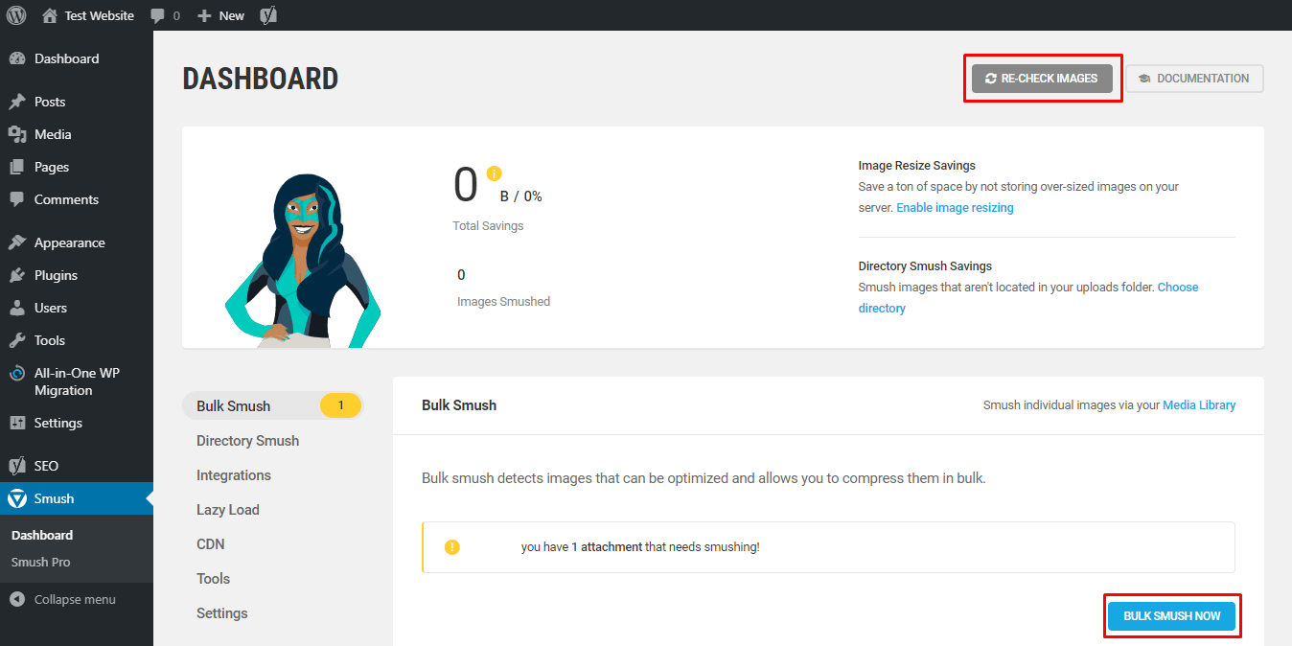Click the Tools wrench icon
Screen dimensions: 1292x646
(x=17, y=340)
